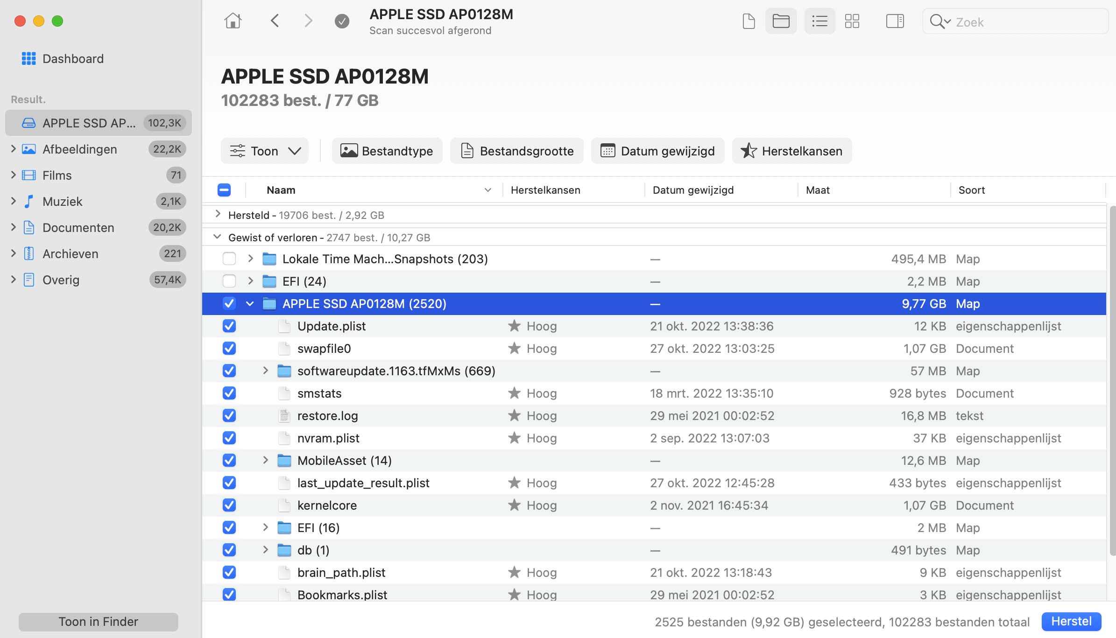
Task: Switch to the folder view icon
Action: (x=781, y=21)
